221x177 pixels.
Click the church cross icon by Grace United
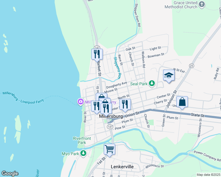pyautogui.click(x=202, y=4)
